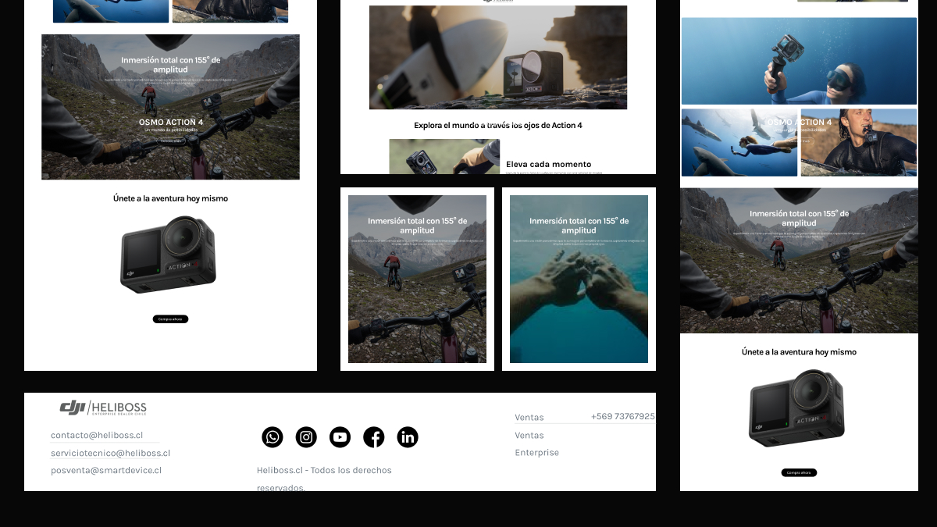The image size is (937, 527).
Task: Click Únete a la aventura hoy mismo in the right mockup
Action: coord(799,352)
